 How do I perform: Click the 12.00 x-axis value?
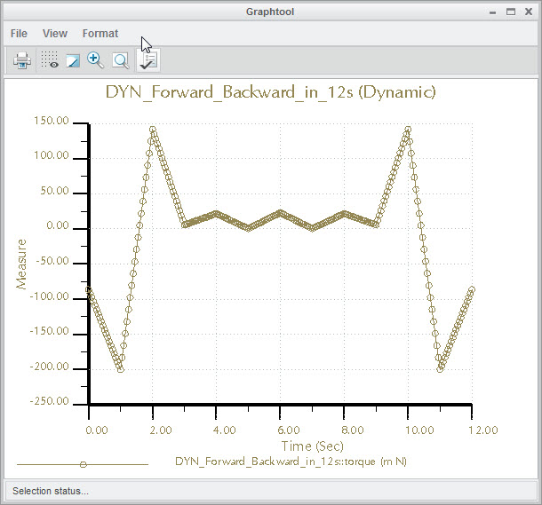[482, 430]
